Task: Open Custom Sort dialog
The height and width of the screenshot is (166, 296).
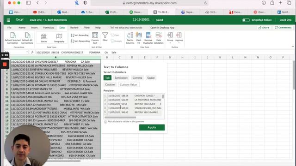Action: (x=95, y=38)
